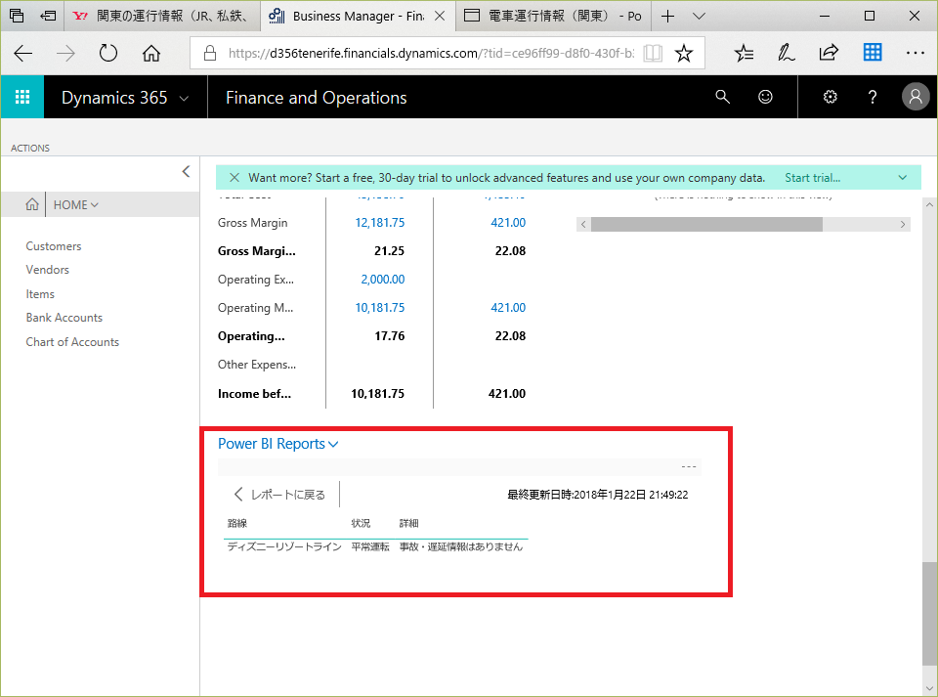Screen dimensions: 938x697
Task: Open the Operating Ex... value 2,000.00
Action: click(383, 280)
